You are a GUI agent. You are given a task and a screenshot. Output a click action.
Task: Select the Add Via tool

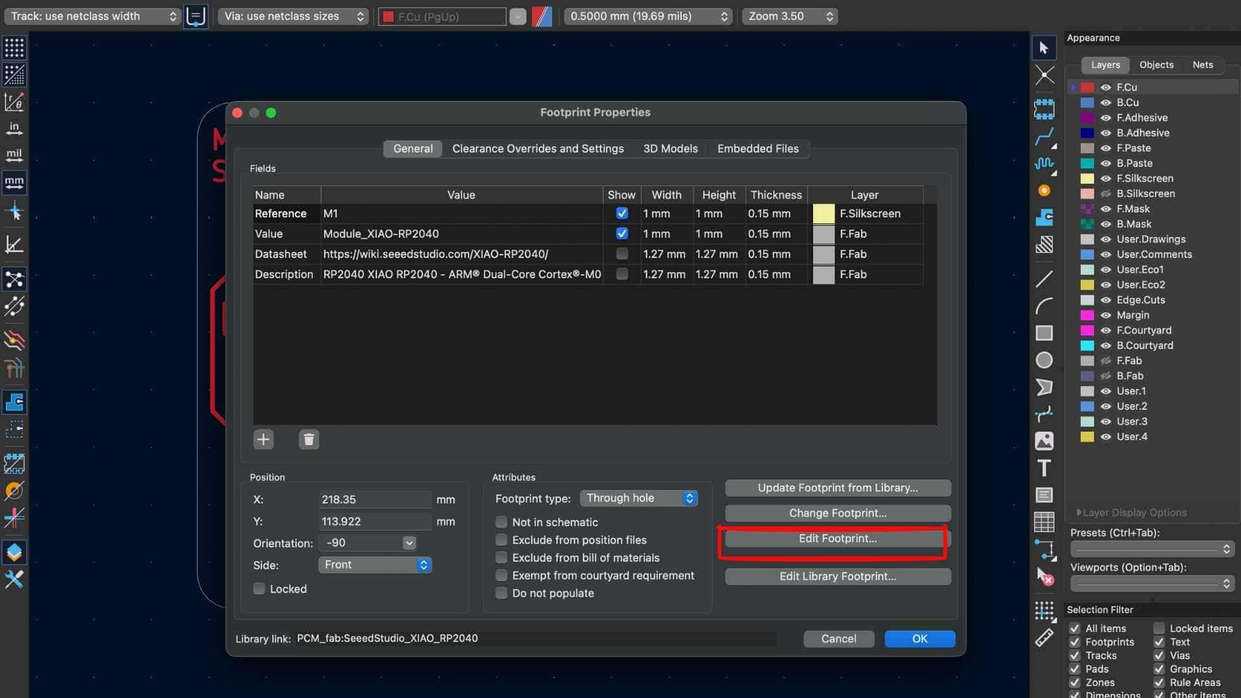coord(1044,191)
